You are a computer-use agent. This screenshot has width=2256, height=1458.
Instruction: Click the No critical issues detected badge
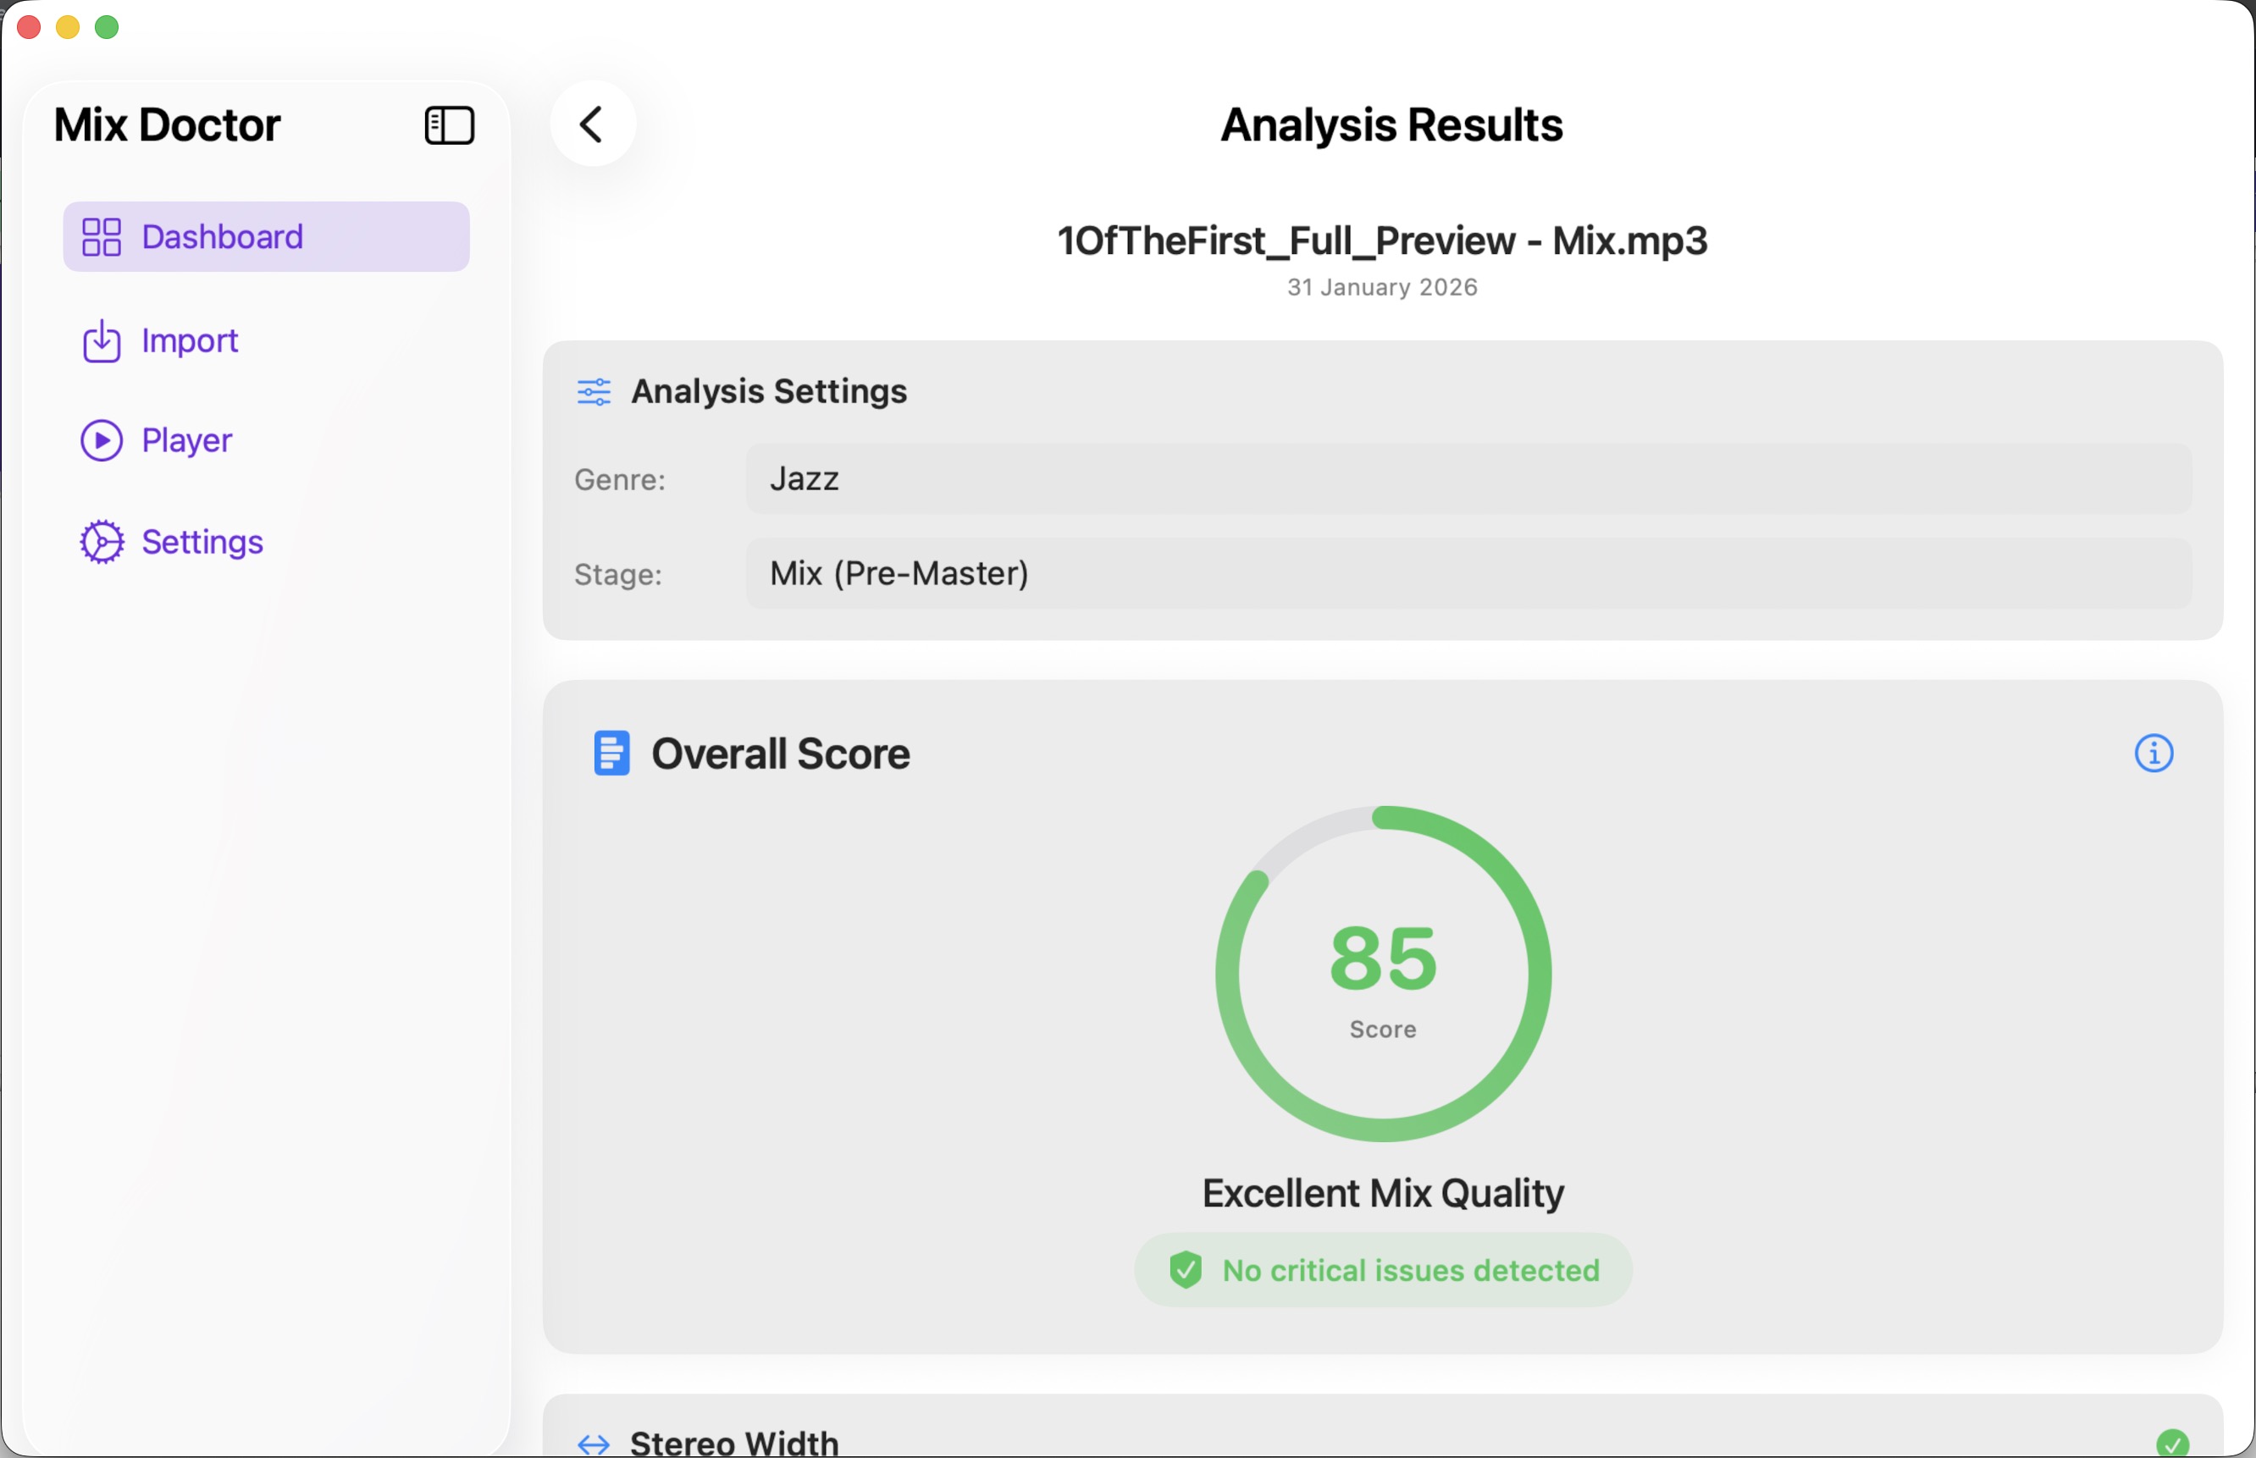[1382, 1269]
